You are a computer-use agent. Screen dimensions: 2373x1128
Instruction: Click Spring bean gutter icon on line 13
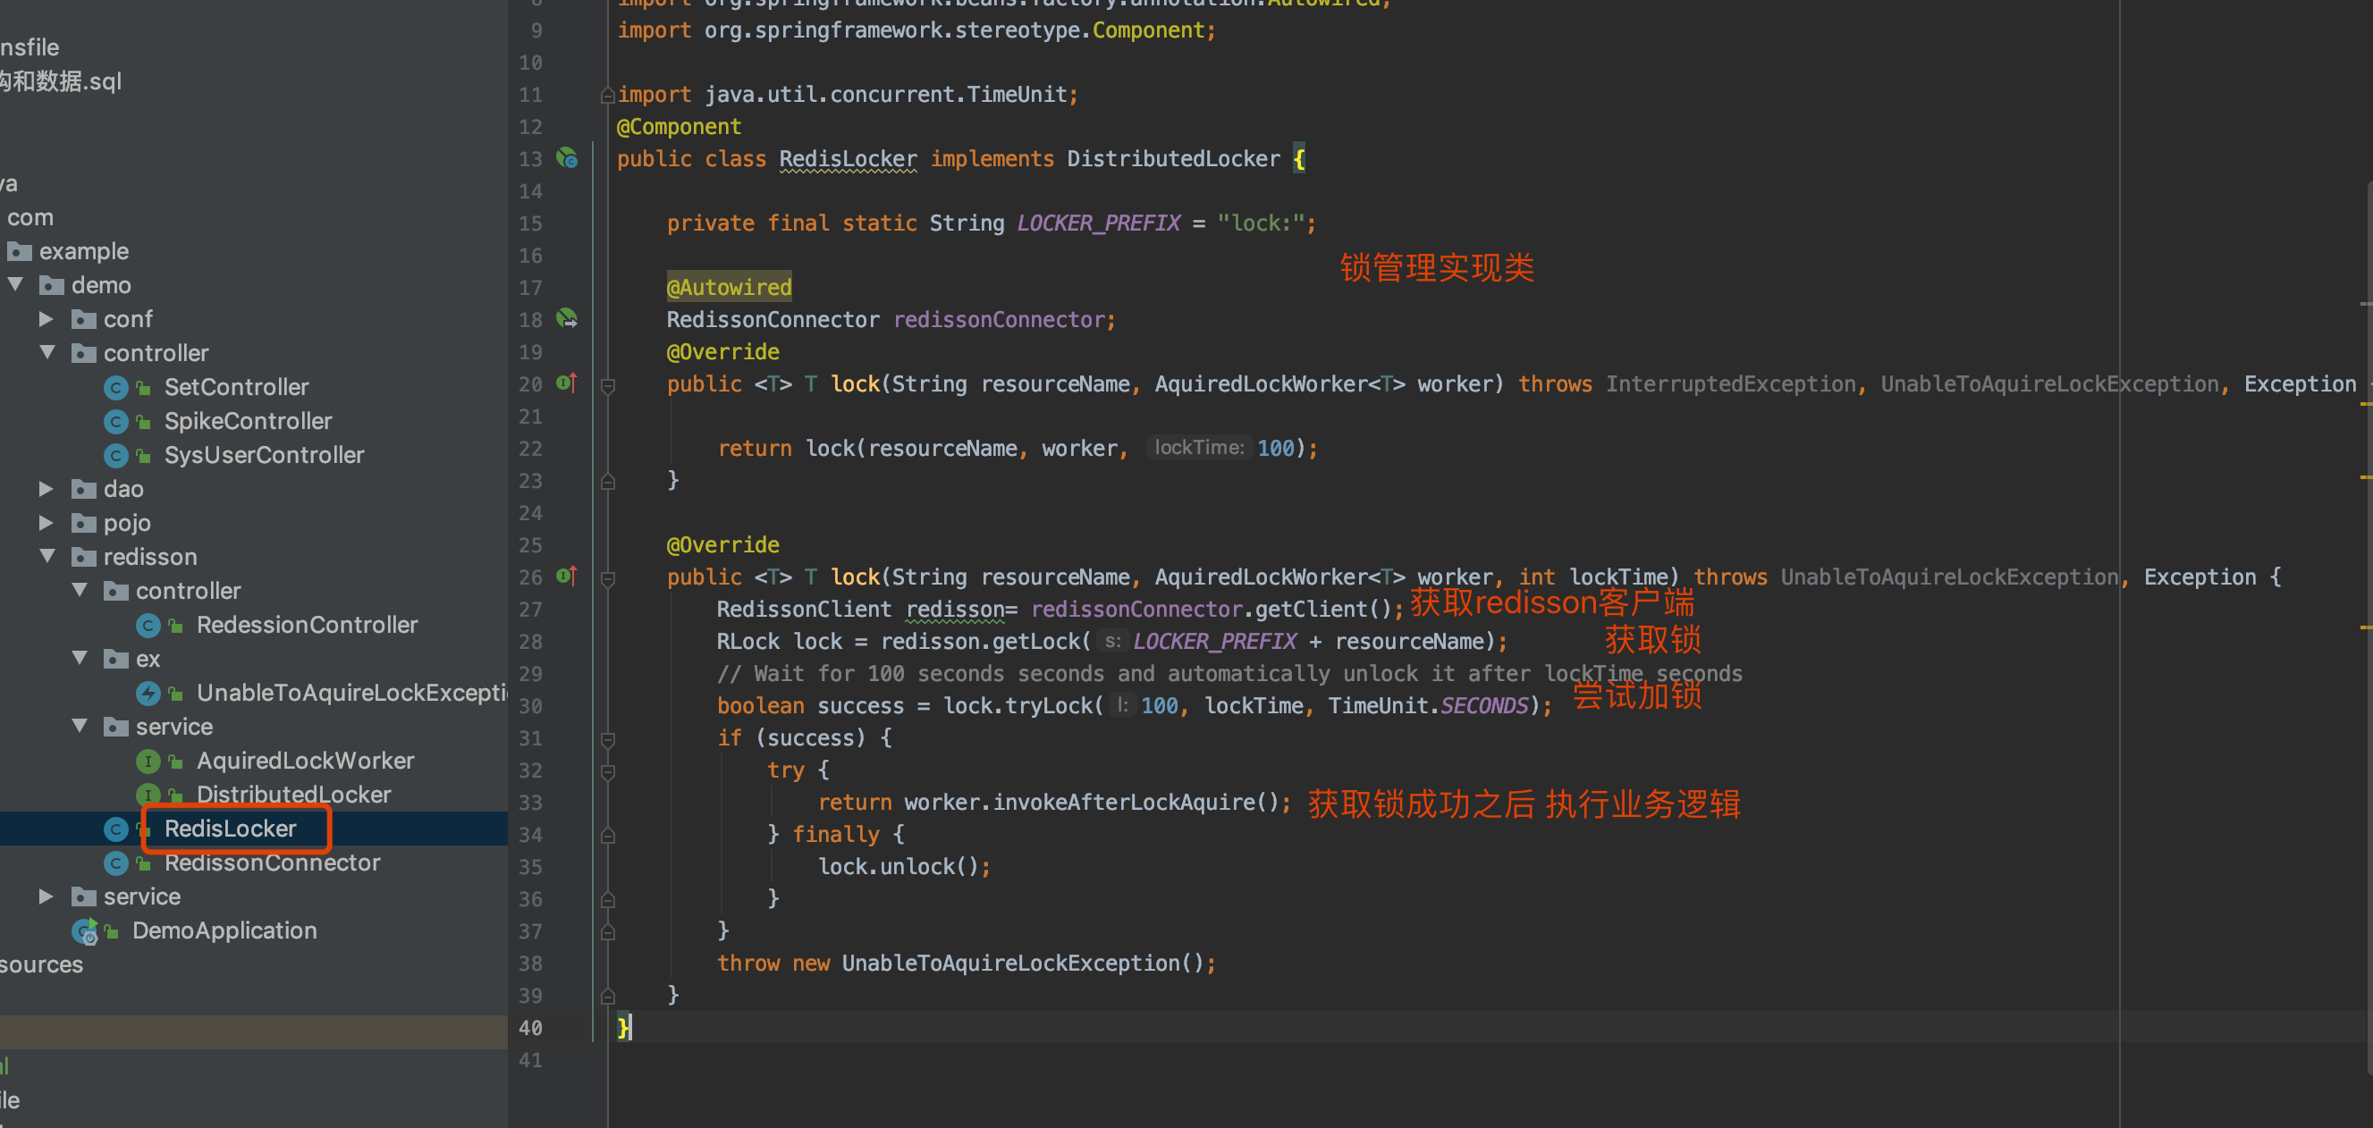coord(567,158)
